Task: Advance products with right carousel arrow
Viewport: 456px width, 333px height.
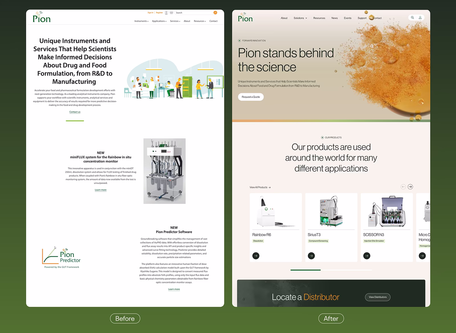Action: tap(410, 187)
